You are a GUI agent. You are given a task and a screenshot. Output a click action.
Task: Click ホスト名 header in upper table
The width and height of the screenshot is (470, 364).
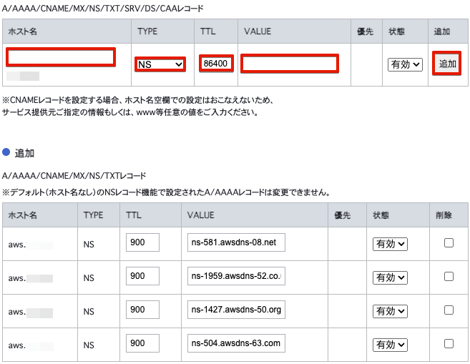[x=23, y=31]
